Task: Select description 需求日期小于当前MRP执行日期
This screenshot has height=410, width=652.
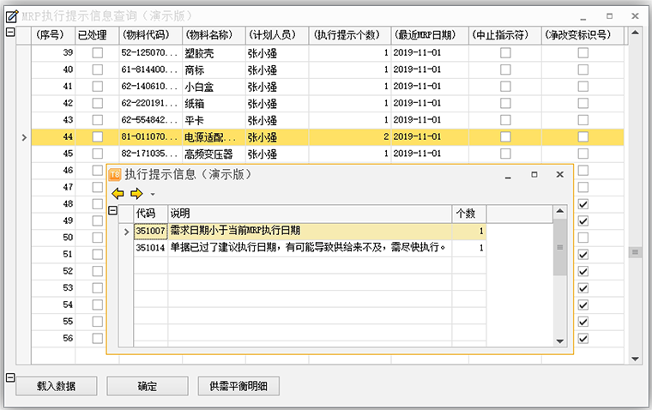Action: pos(310,231)
